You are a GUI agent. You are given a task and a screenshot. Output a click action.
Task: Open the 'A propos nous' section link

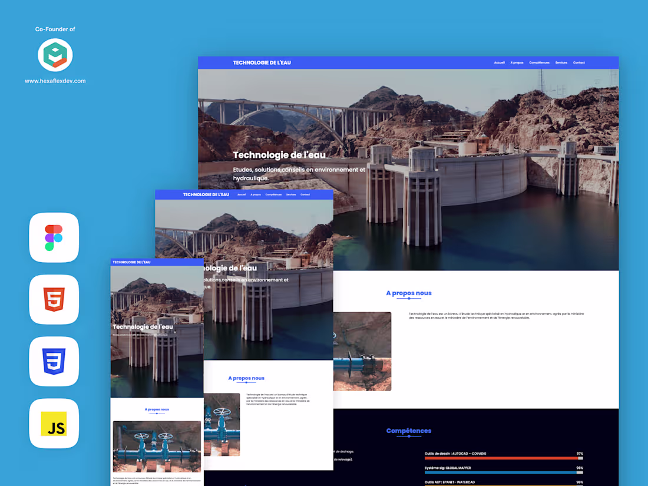409,293
